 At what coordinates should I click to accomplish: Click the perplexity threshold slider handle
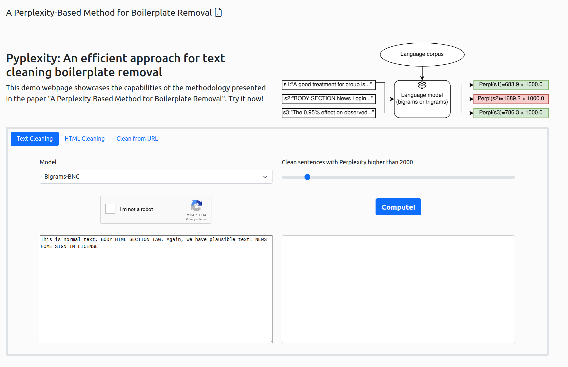(x=307, y=177)
